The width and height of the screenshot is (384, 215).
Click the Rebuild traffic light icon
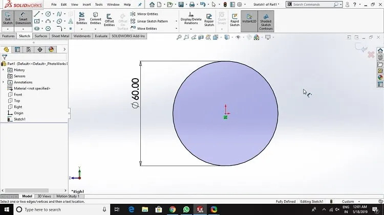pyautogui.click(x=225, y=5)
